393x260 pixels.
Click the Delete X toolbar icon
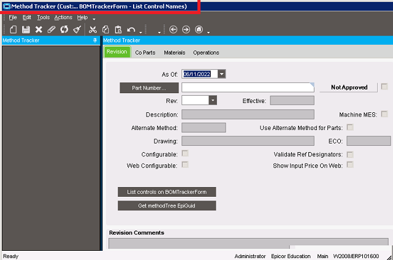pos(39,29)
